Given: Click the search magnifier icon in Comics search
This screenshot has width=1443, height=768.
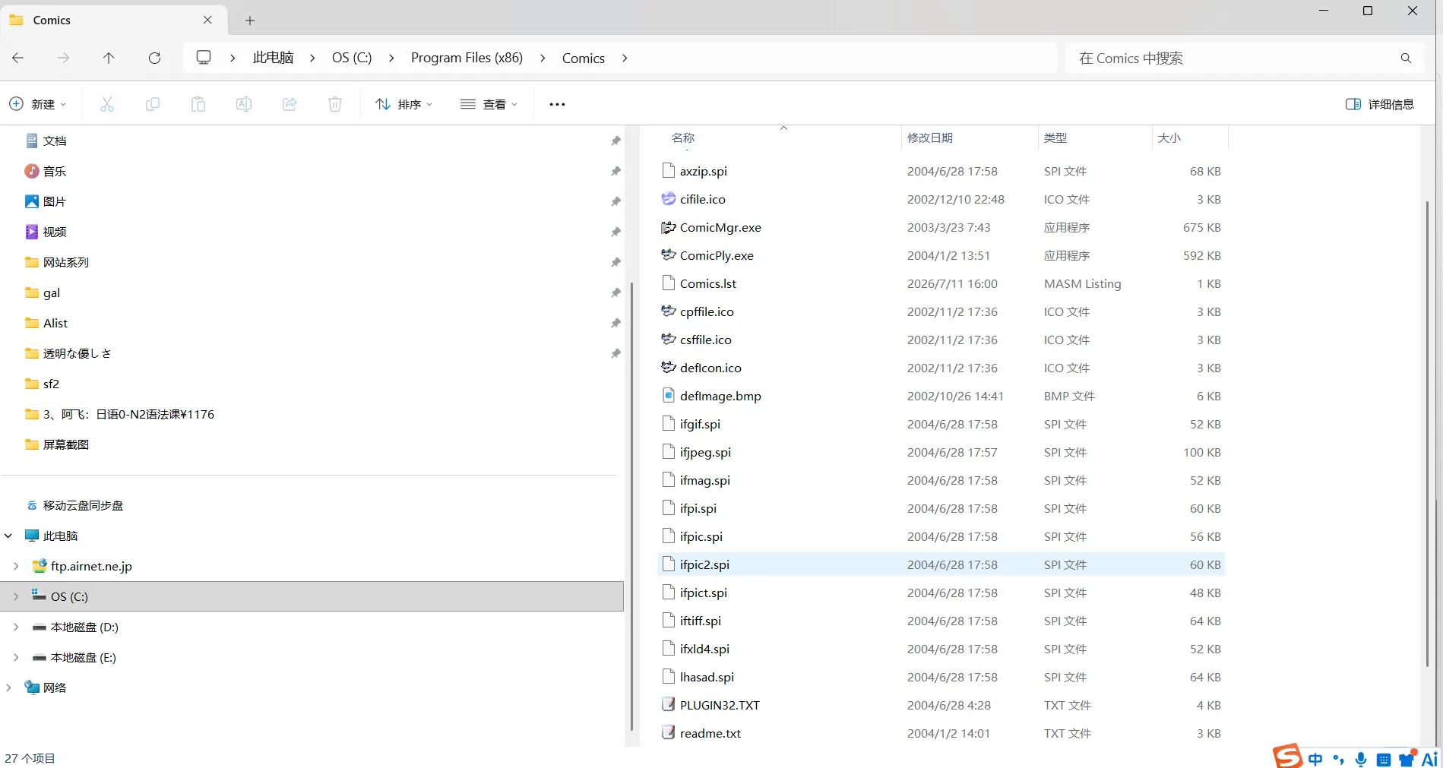Looking at the screenshot, I should point(1406,58).
